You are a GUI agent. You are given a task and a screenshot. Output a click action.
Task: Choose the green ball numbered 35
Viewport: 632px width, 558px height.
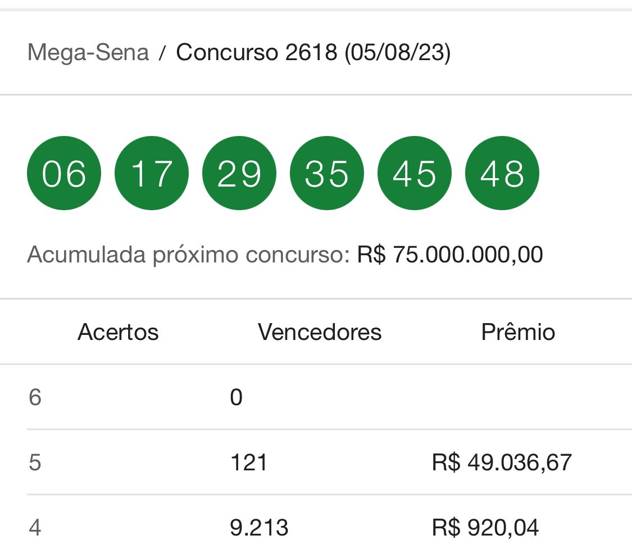click(327, 173)
